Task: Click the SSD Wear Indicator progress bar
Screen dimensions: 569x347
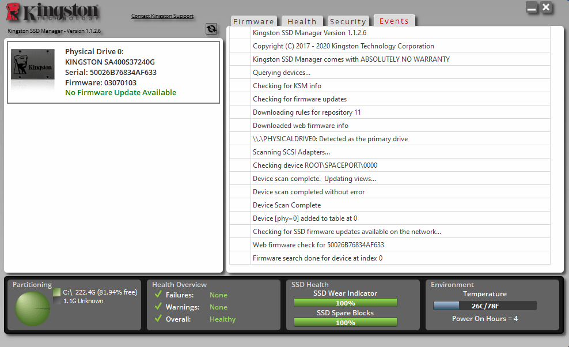Action: [346, 303]
